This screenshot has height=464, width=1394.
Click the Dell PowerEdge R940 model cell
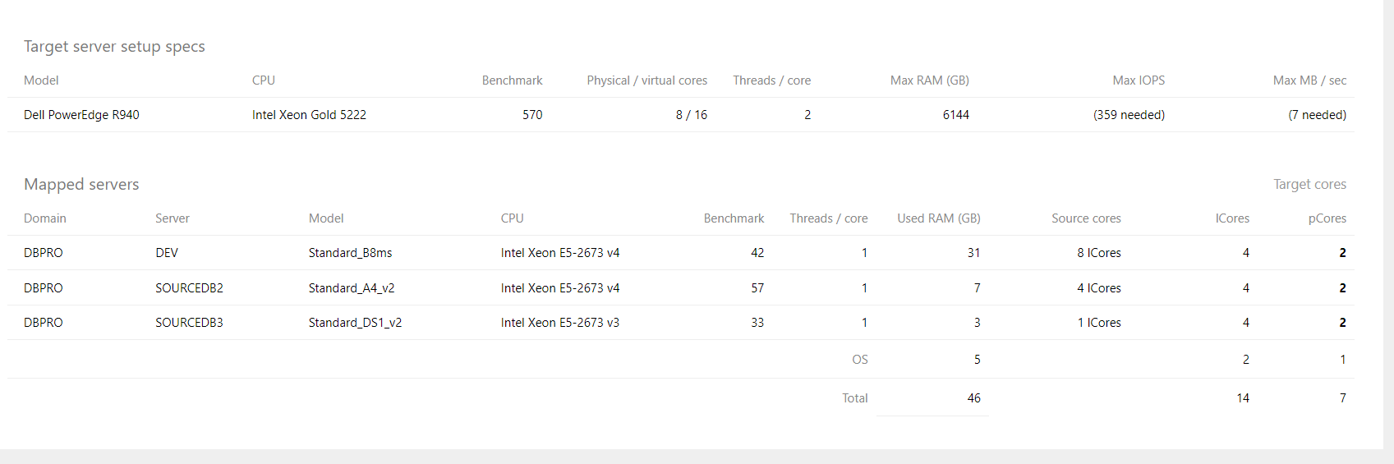pos(81,115)
